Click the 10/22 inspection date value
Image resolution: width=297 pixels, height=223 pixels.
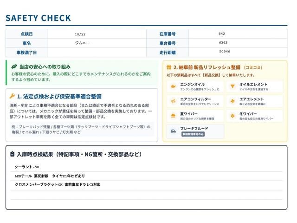click(80, 34)
